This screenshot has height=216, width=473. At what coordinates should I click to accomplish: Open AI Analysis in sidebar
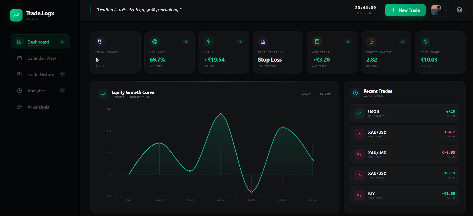click(40, 107)
